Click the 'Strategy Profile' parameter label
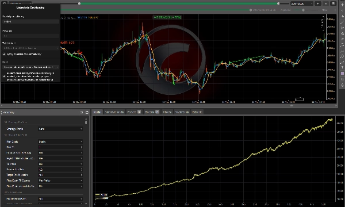 (15, 129)
